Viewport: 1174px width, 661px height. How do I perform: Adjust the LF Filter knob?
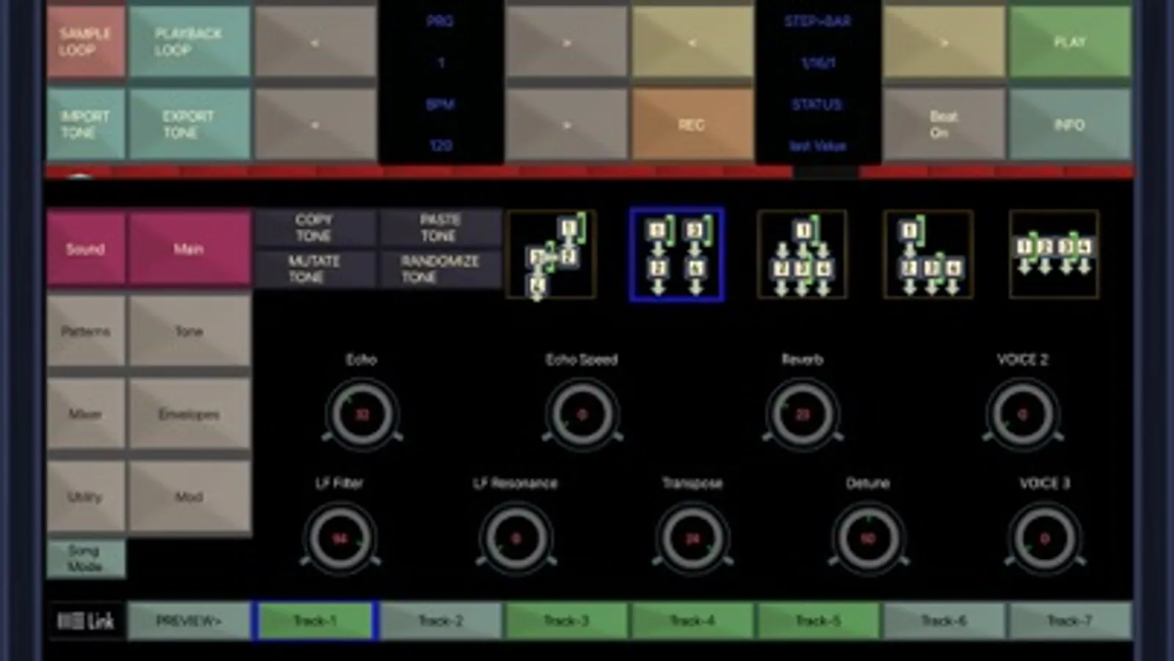339,538
